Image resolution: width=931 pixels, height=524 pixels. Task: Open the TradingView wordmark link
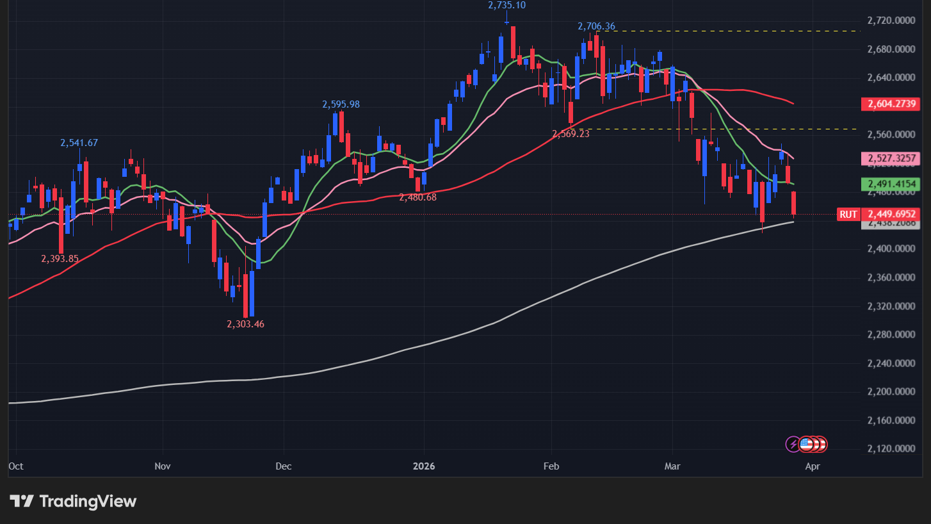click(x=88, y=501)
